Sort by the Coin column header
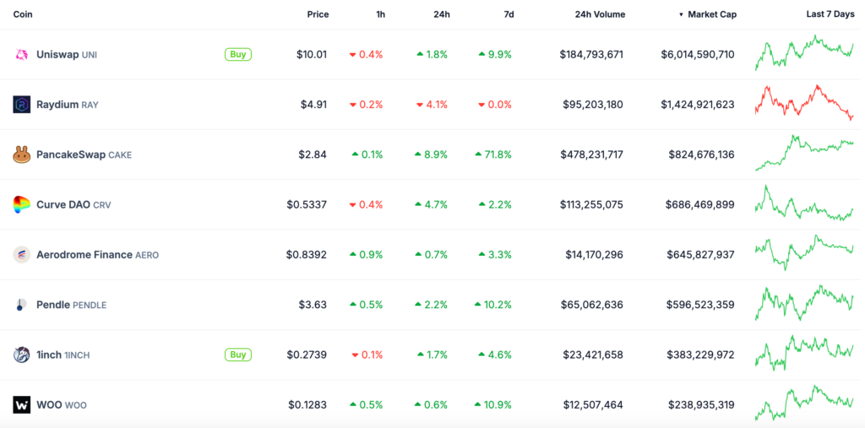 23,14
